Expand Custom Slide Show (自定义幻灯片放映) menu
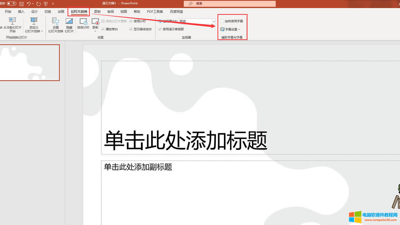The image size is (400, 225). [x=34, y=25]
